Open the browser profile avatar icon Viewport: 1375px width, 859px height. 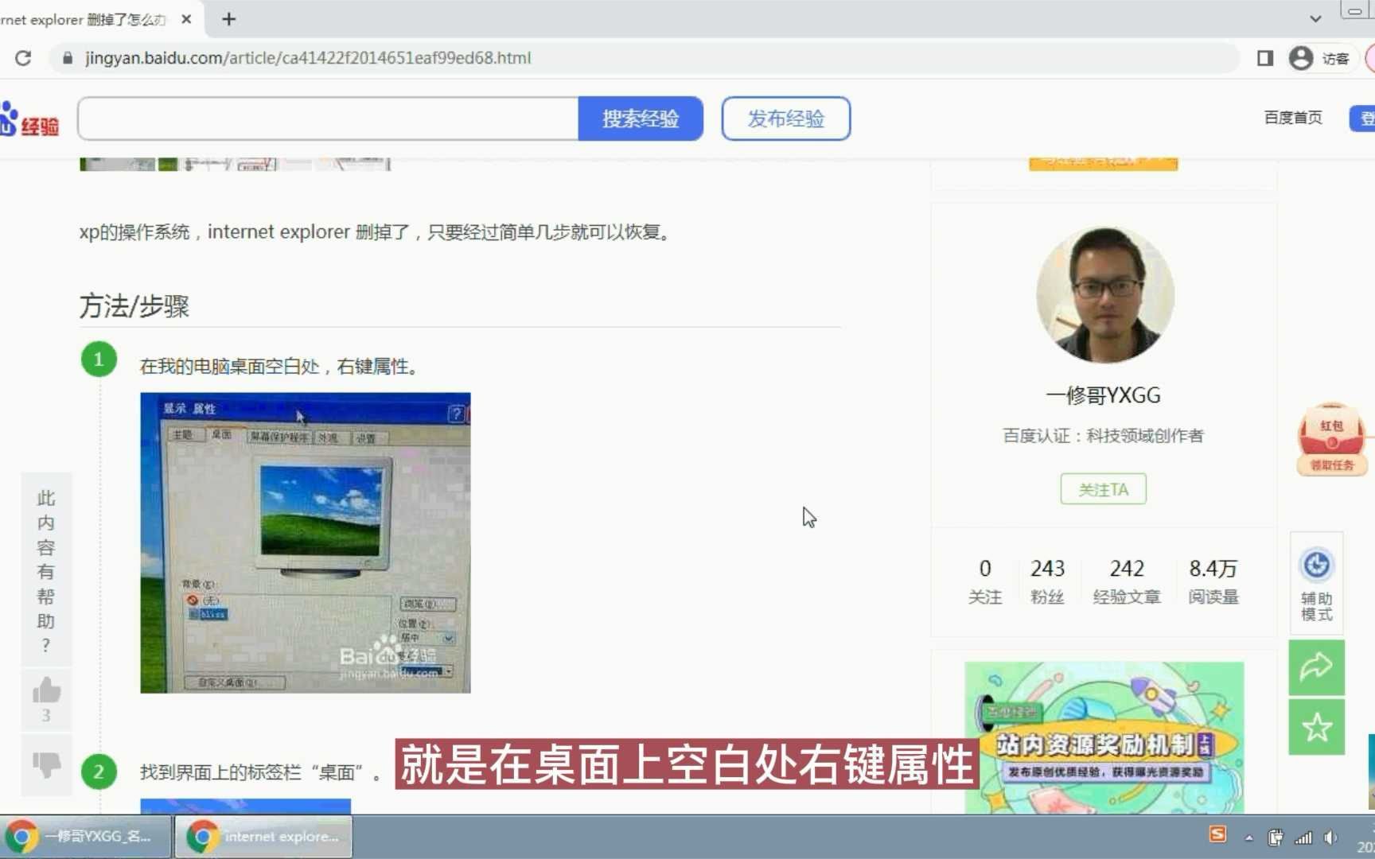pos(1300,58)
